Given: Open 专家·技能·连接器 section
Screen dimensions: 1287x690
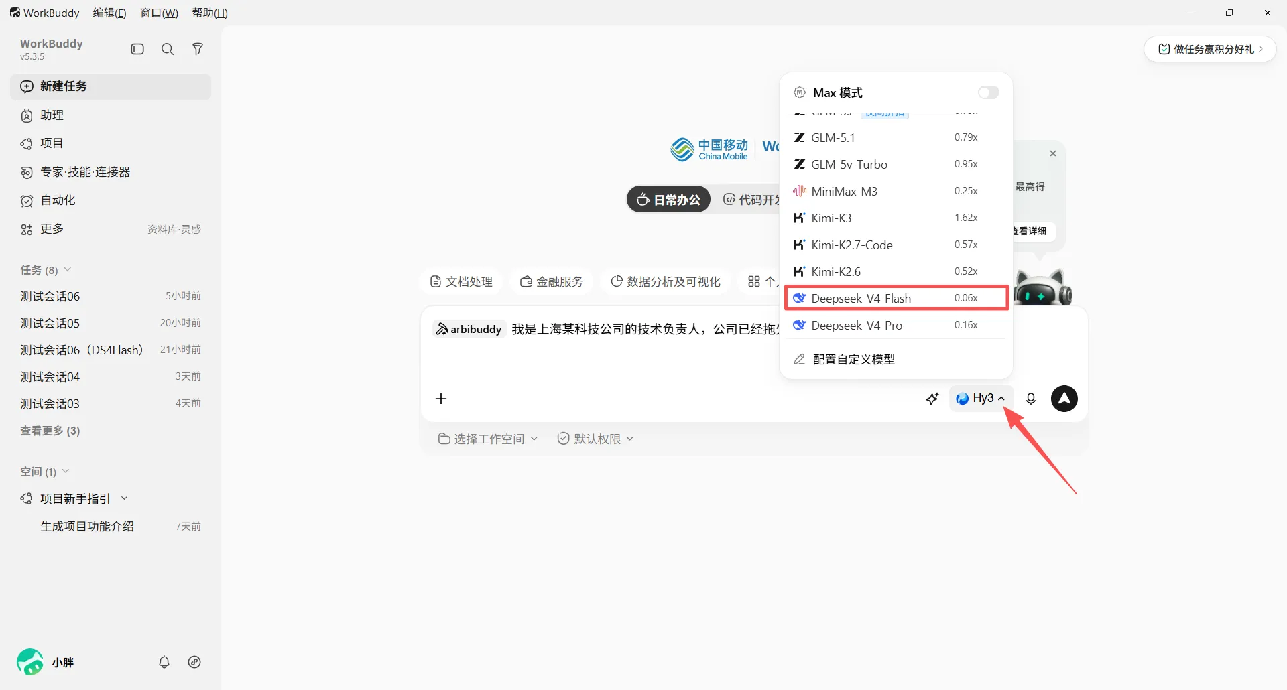Looking at the screenshot, I should point(111,172).
